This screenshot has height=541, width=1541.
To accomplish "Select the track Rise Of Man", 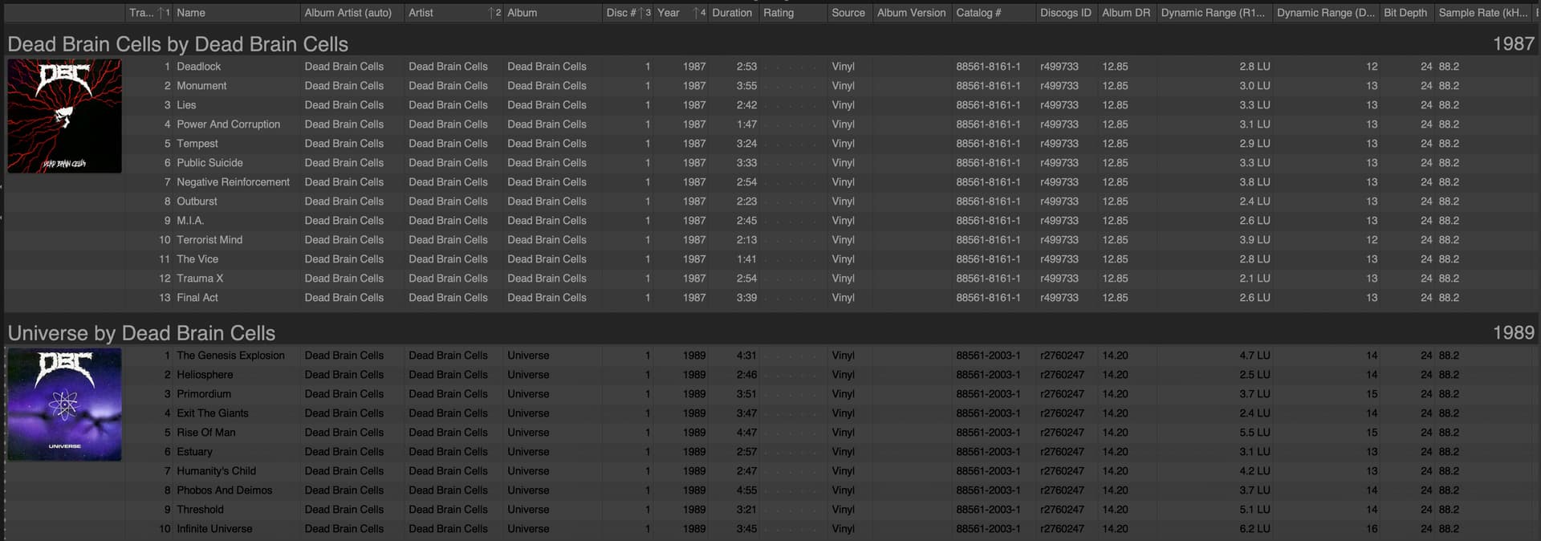I will (206, 433).
